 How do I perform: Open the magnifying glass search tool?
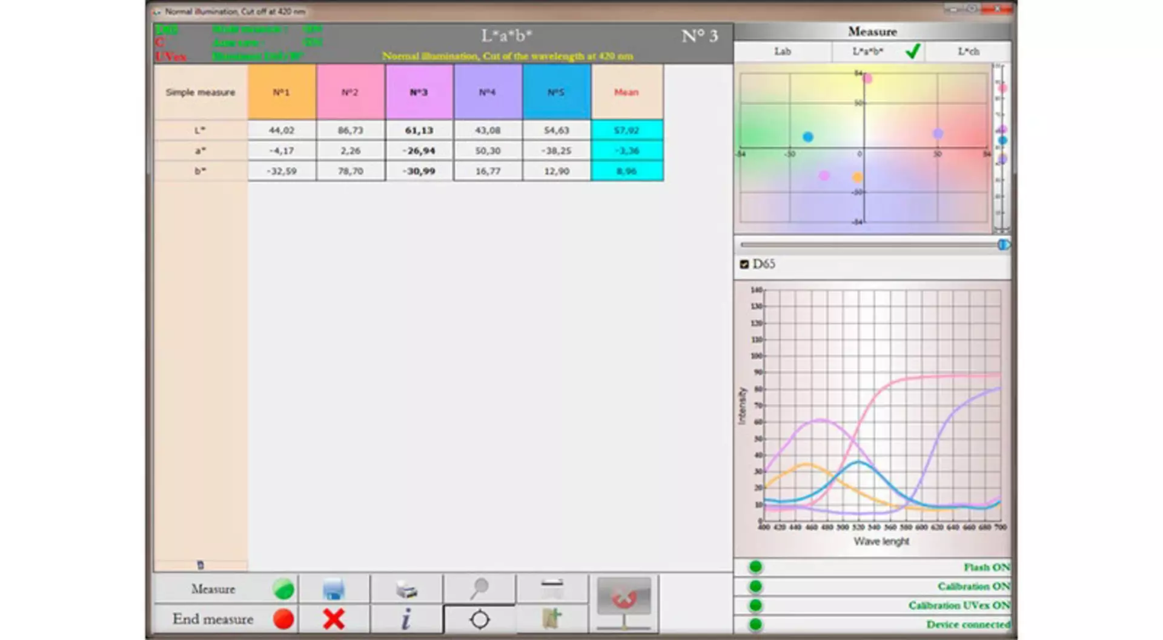click(479, 588)
